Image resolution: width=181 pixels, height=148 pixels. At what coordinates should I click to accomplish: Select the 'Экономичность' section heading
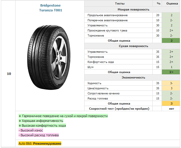pos(134,78)
